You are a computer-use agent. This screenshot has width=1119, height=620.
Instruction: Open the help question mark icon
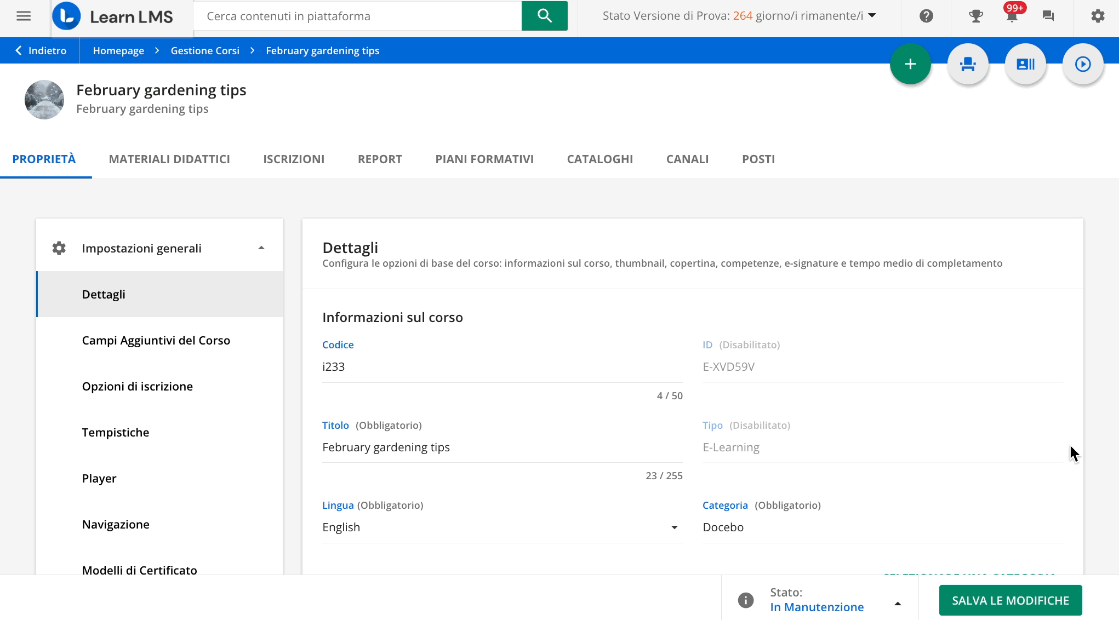point(926,16)
